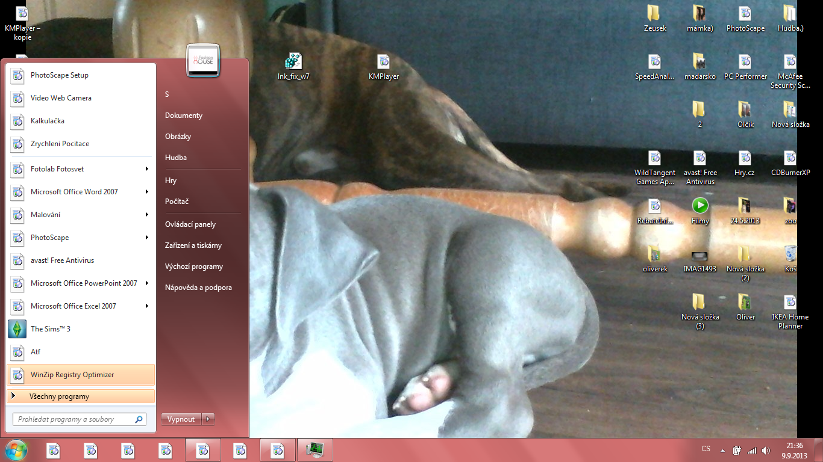Click the network signal tray icon
This screenshot has width=823, height=462.
click(751, 450)
